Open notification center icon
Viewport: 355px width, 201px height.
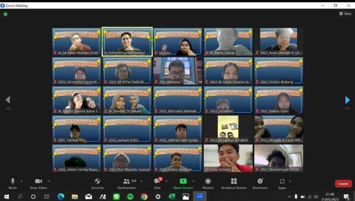tap(347, 197)
